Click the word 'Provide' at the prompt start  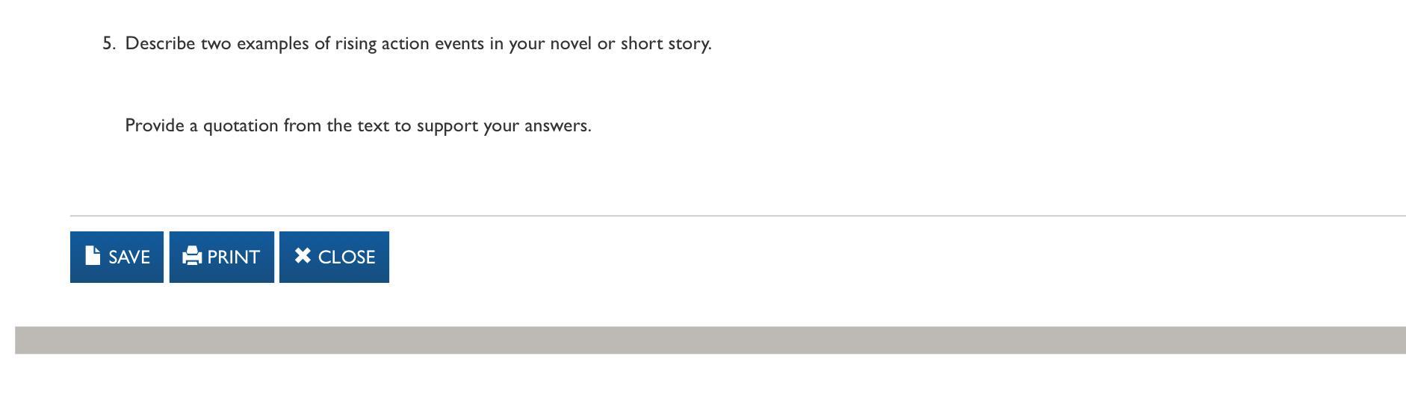pos(154,125)
